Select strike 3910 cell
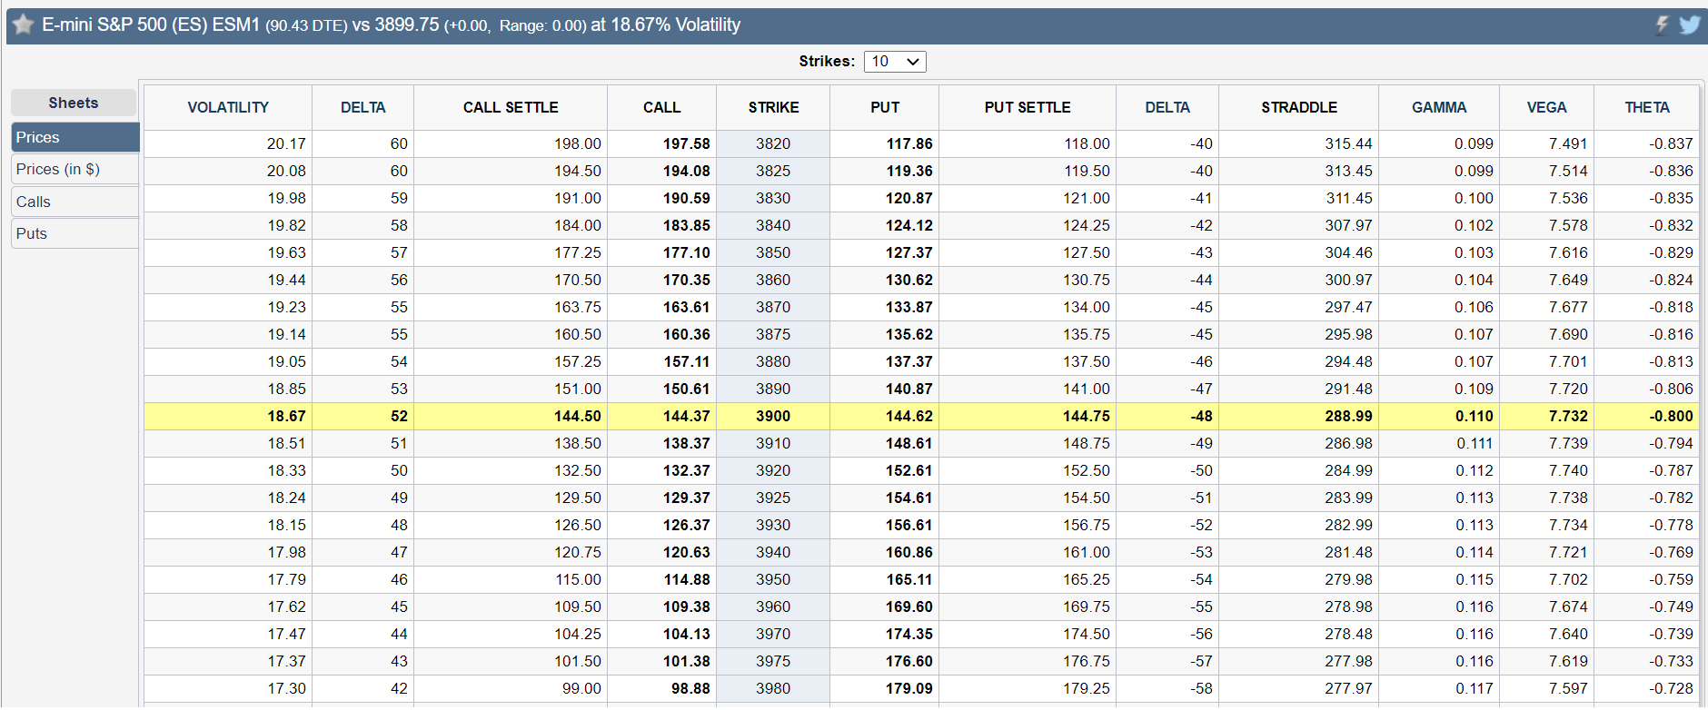Screen dimensions: 1708x710 click(773, 443)
